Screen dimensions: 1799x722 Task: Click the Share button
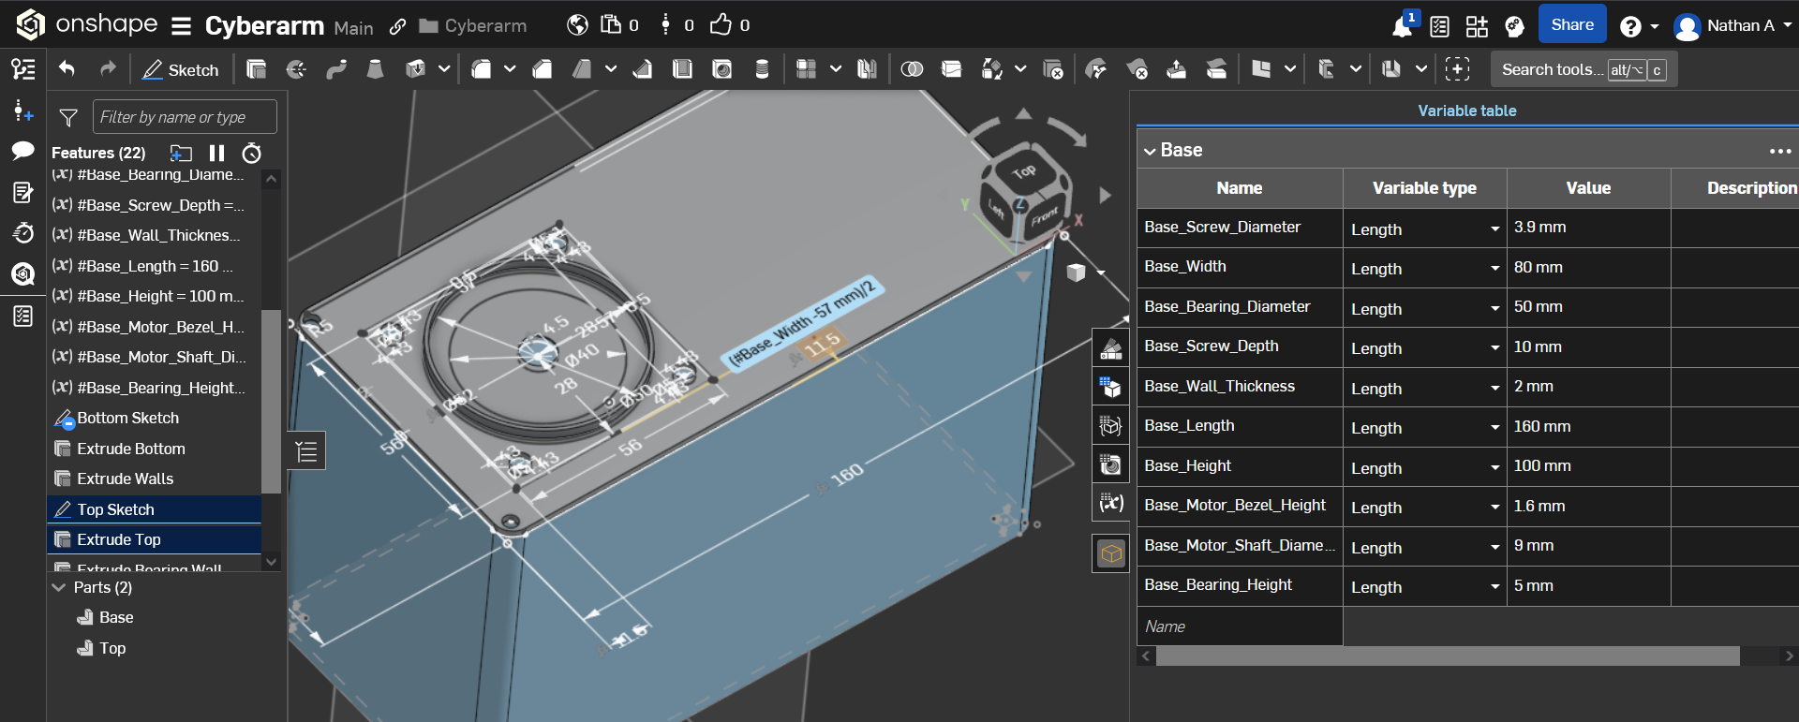tap(1571, 25)
